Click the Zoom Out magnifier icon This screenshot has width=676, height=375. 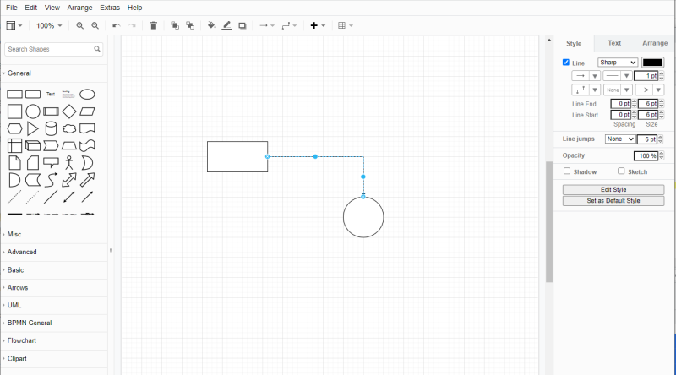coord(95,26)
